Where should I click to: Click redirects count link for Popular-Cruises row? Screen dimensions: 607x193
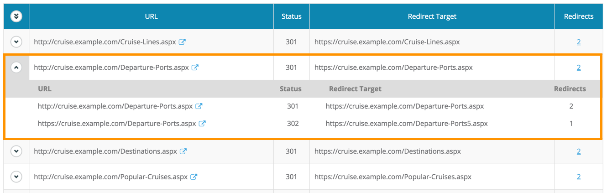click(579, 177)
